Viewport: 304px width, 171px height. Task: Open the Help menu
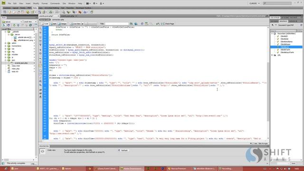pyautogui.click(x=80, y=3)
